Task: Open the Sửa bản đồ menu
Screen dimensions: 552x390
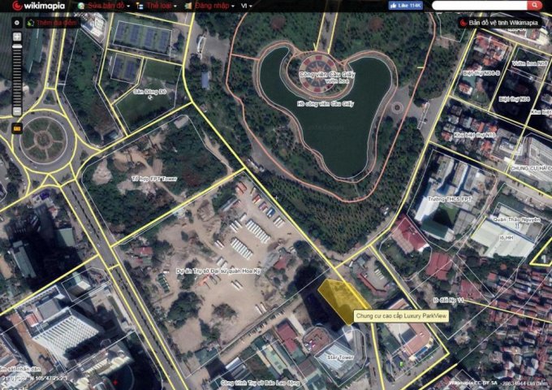Action: coord(109,6)
